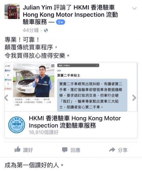Click 18,810個讚好 likes count

point(44,132)
